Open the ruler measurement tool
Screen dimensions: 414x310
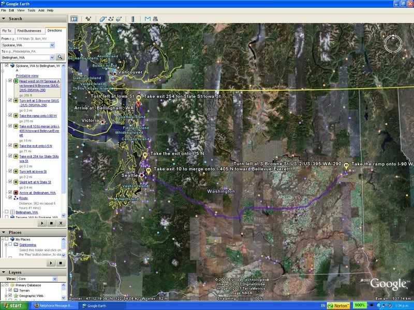[x=133, y=19]
